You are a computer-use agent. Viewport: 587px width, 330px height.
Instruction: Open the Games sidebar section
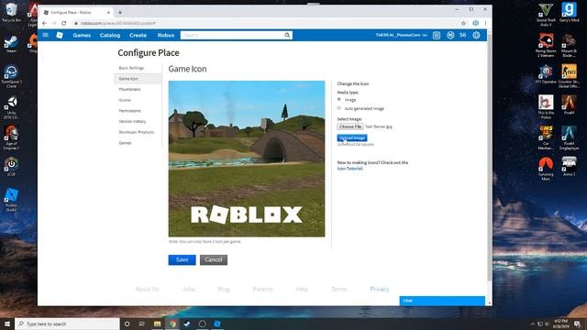pos(125,143)
